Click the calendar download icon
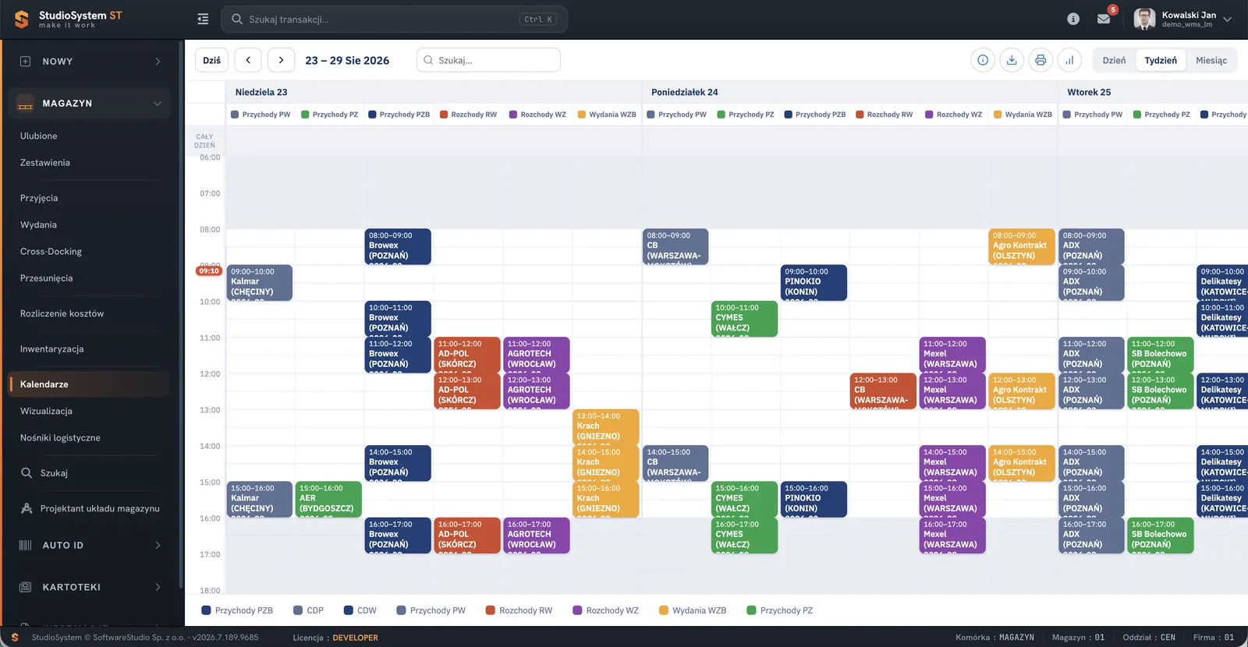1248x647 pixels. 1012,60
